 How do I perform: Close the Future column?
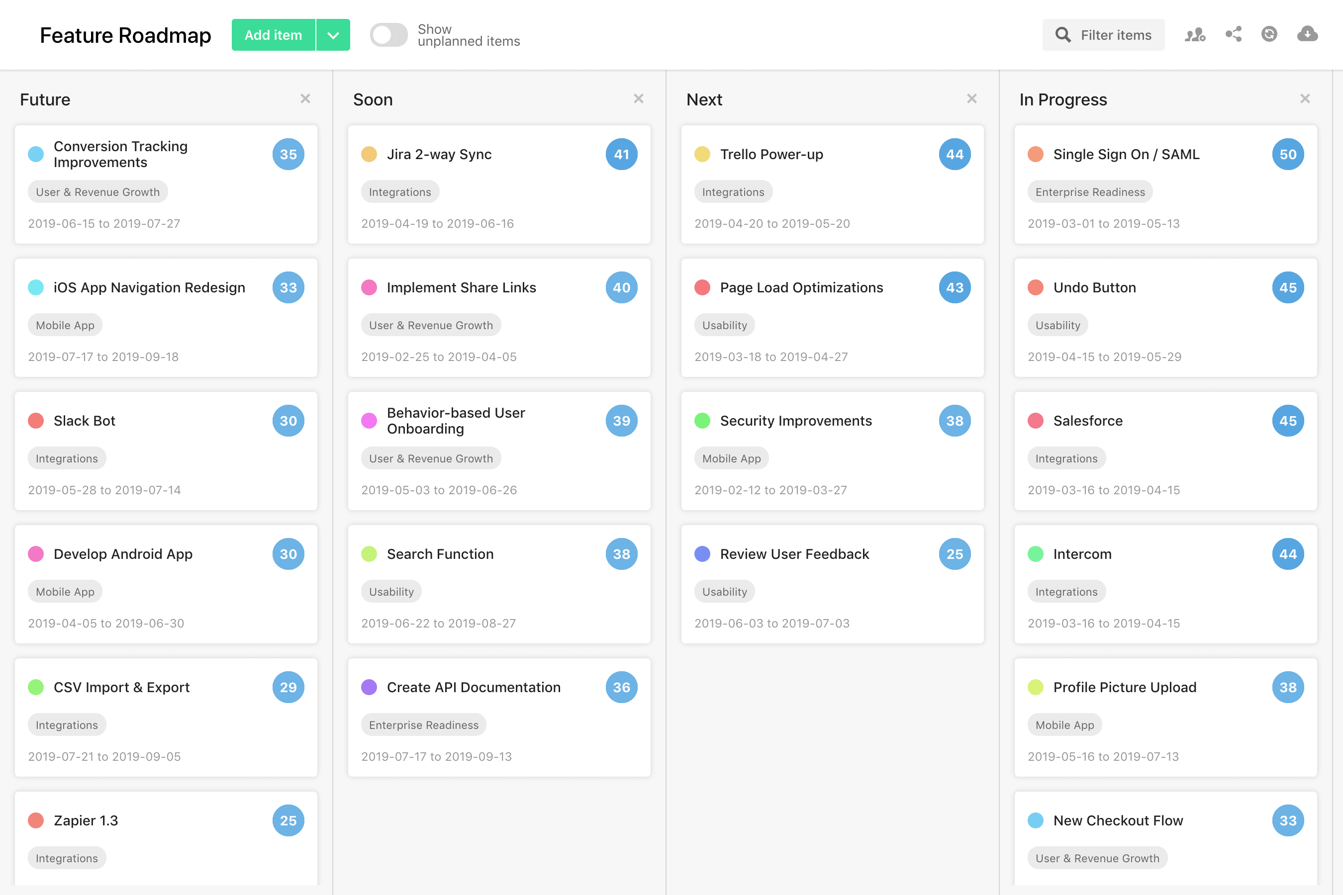[305, 98]
